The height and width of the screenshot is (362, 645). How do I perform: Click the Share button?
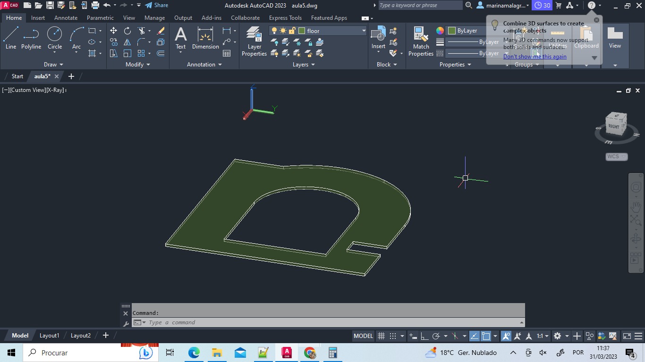click(156, 5)
